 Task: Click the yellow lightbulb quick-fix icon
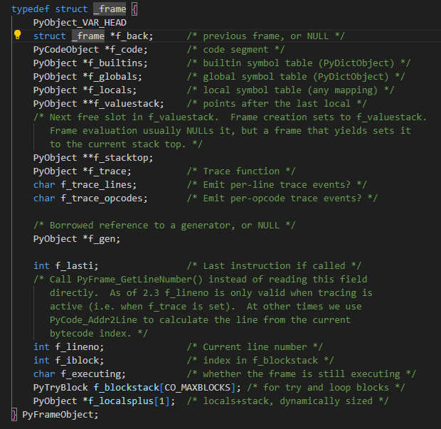[18, 36]
